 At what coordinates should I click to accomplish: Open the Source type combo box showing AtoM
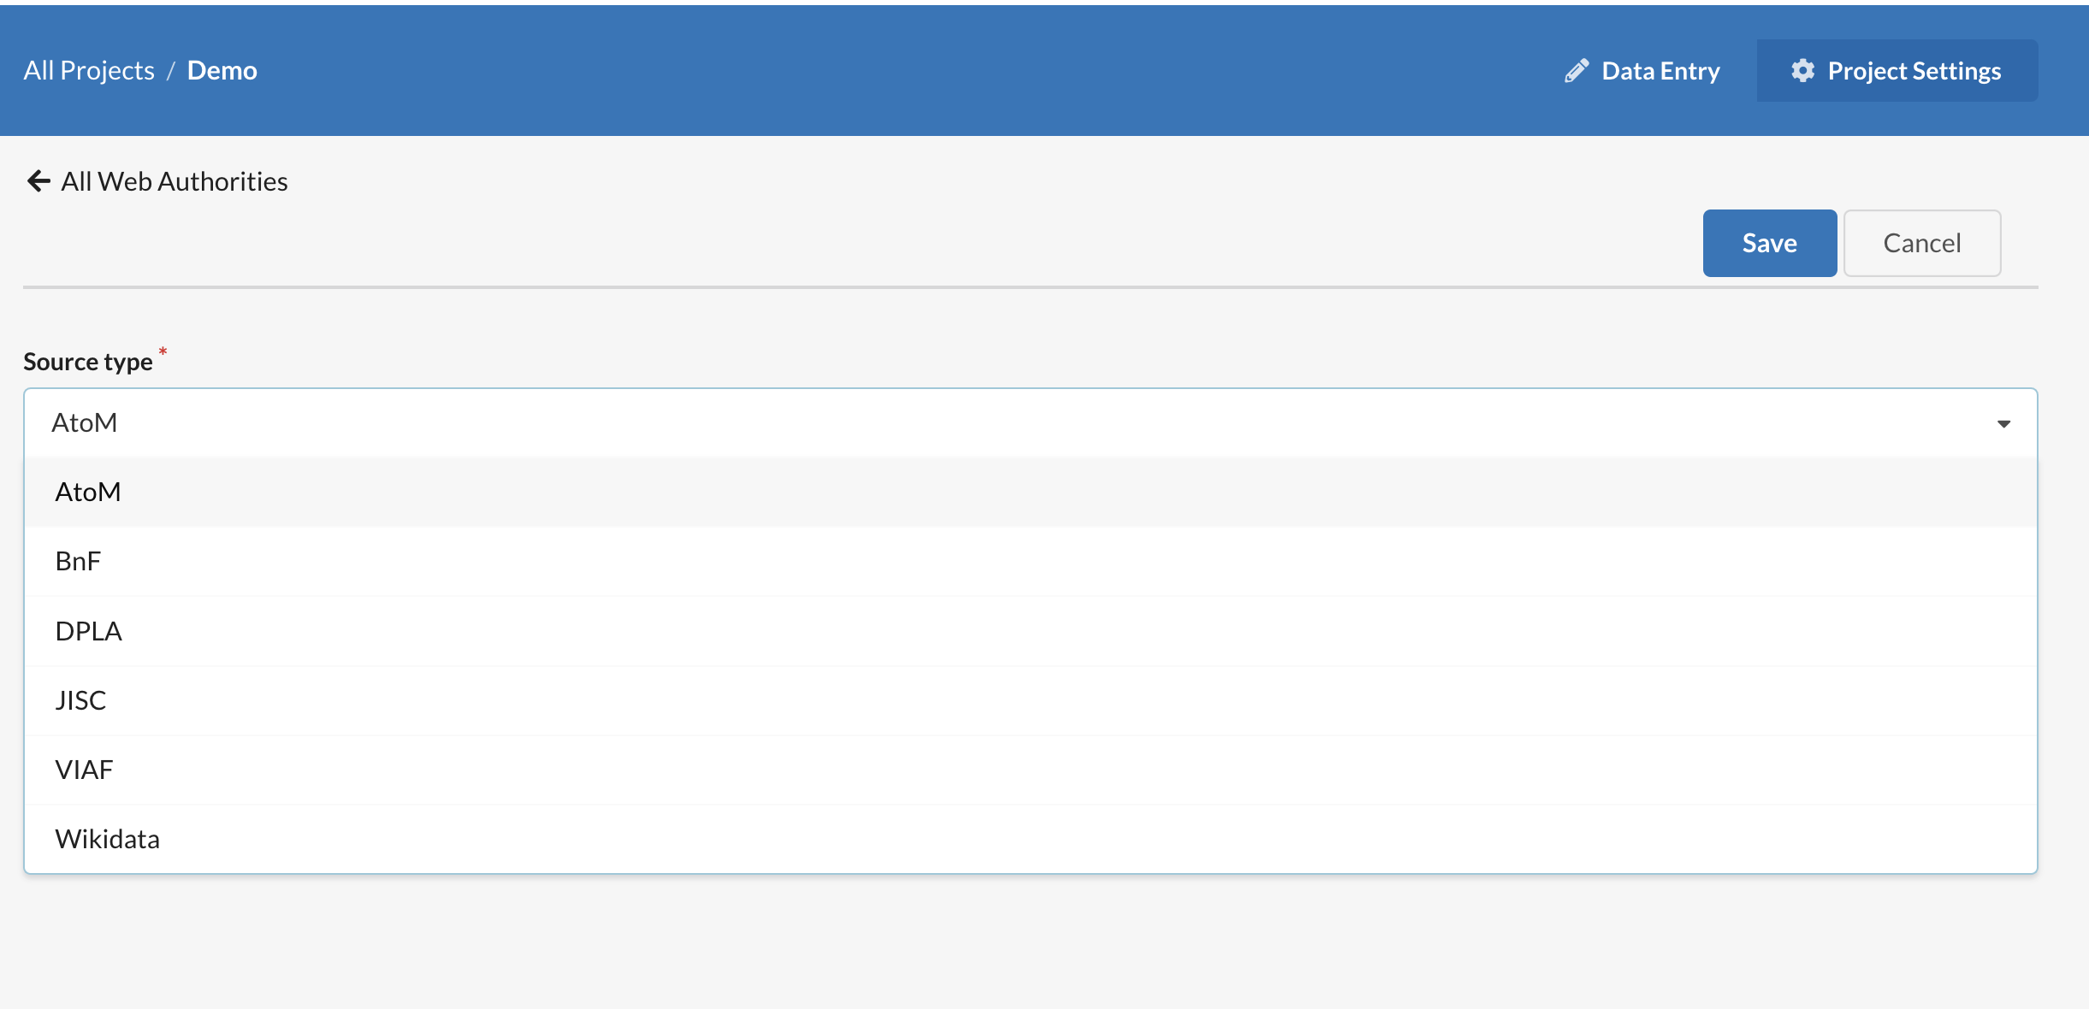pyautogui.click(x=1030, y=423)
